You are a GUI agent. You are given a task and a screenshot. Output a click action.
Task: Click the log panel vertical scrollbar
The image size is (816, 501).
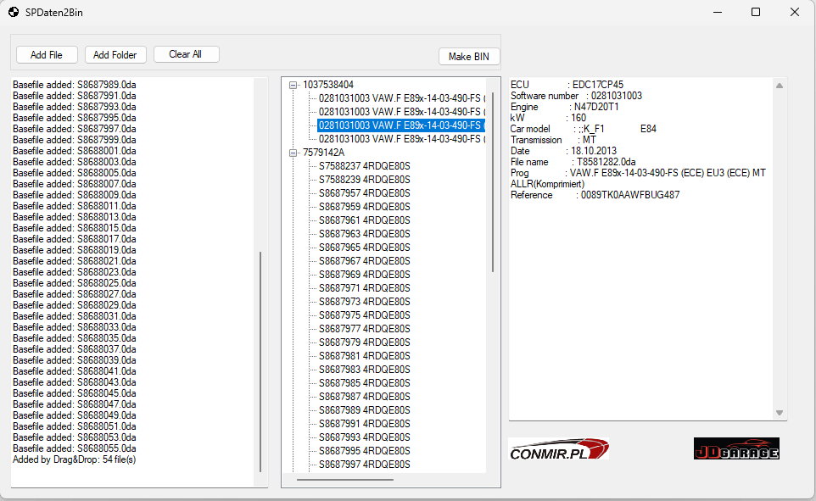click(260, 362)
